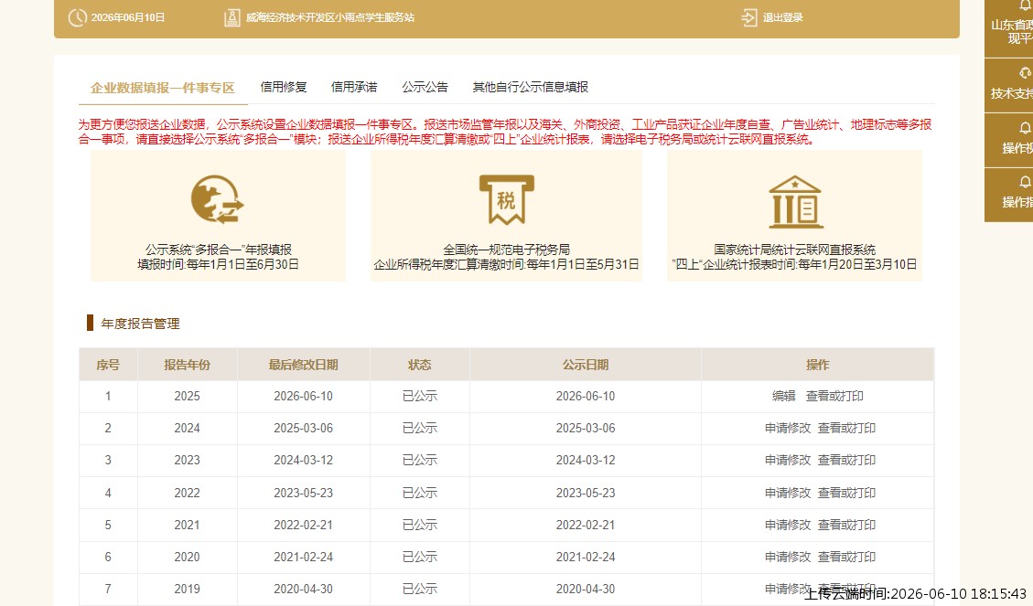The image size is (1033, 606).
Task: Click the 公示日期 cell 2020-04-30
Action: 586,589
